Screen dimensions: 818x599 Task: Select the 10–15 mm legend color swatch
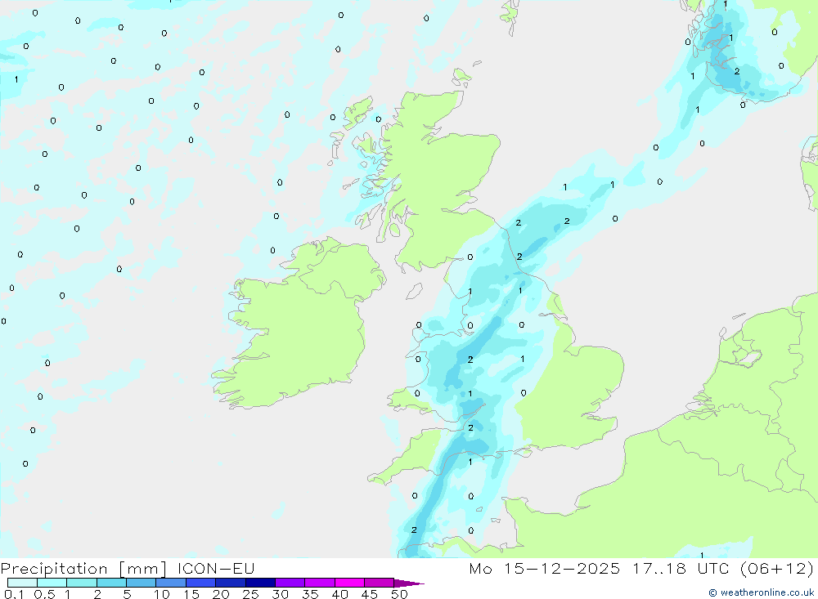(171, 583)
